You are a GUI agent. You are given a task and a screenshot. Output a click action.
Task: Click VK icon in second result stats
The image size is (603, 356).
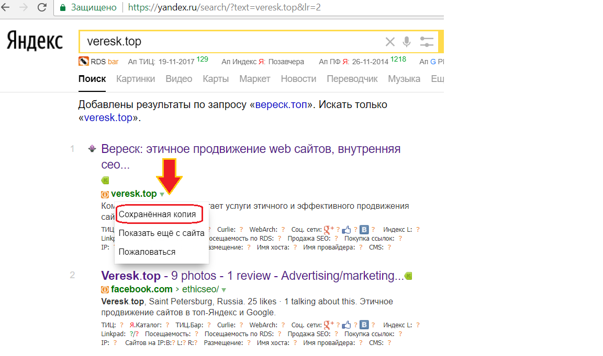tap(364, 325)
